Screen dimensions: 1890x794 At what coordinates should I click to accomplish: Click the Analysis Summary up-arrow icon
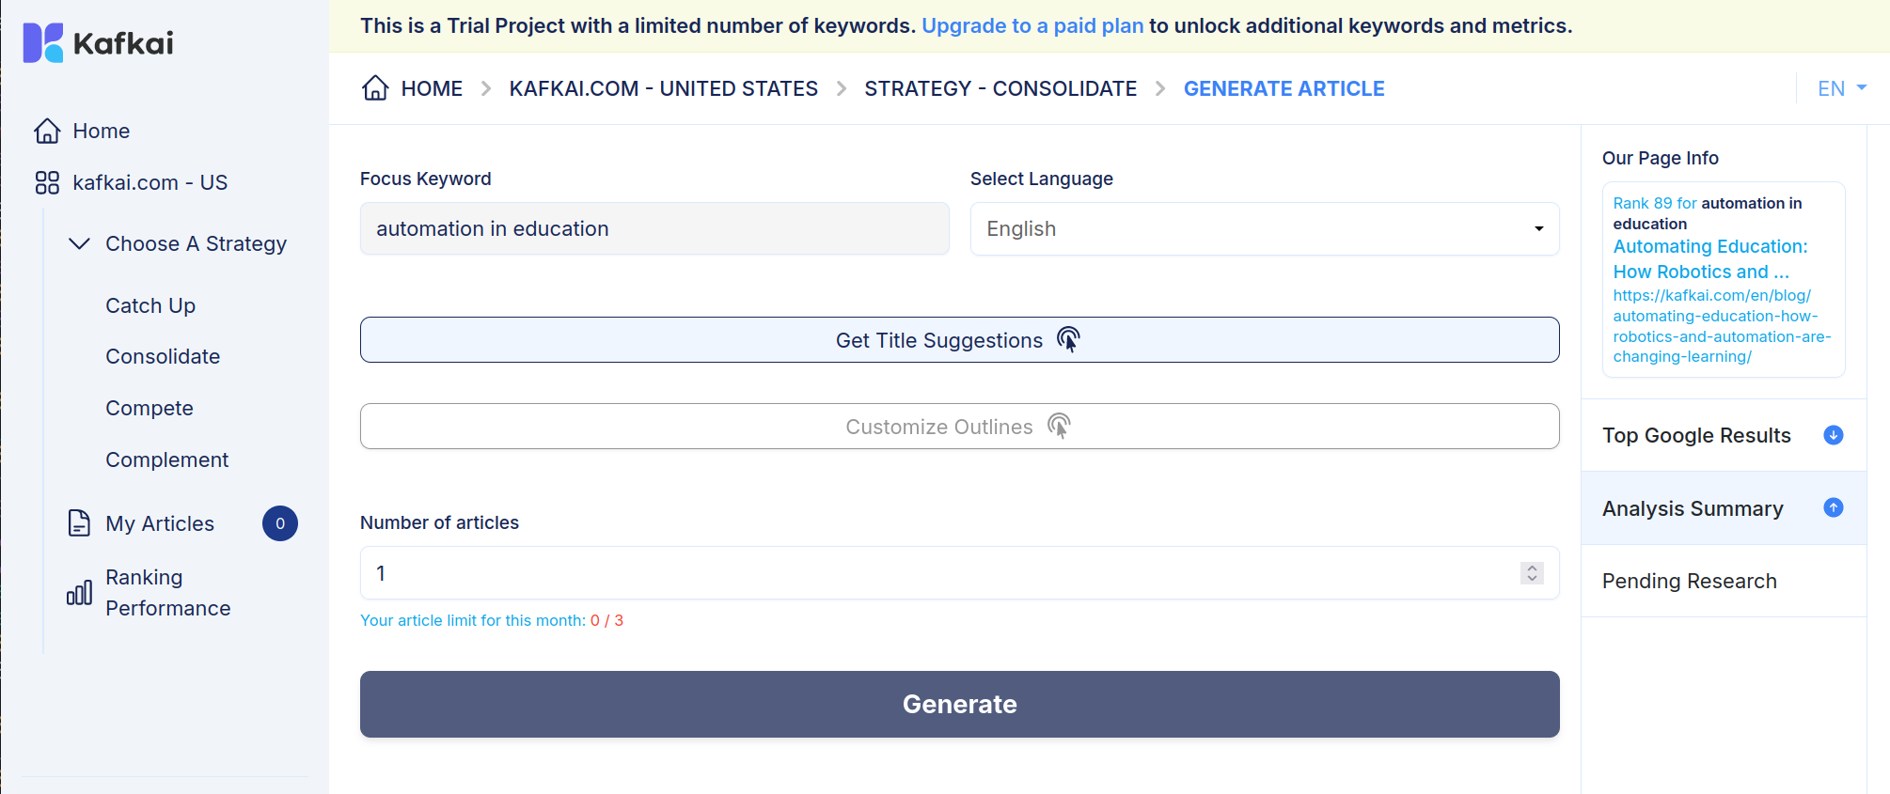(1833, 507)
